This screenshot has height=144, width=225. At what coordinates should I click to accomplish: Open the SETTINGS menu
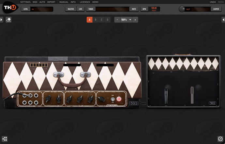tap(25, 2)
